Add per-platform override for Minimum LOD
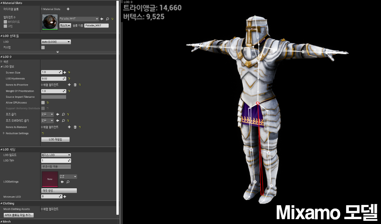The image size is (381, 224). 65,197
